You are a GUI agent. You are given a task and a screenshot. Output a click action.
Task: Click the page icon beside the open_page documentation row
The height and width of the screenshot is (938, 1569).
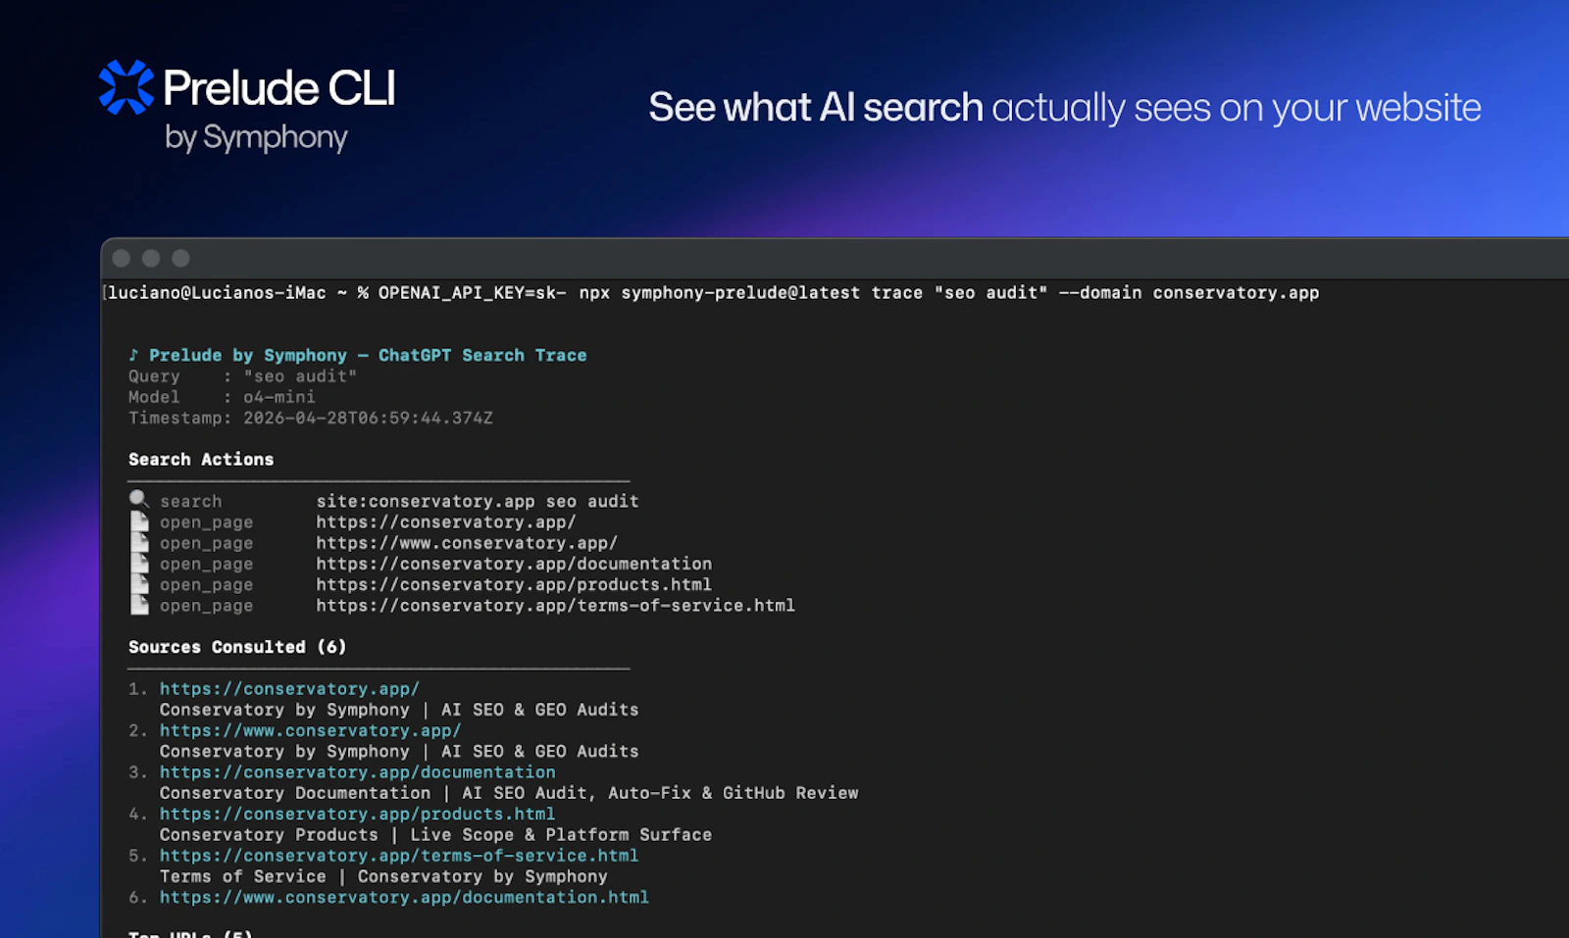[139, 564]
